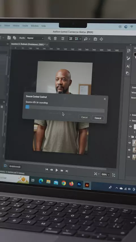Open the chevron beside the green crop-style icon
136x242 pixels.
pos(80,39)
